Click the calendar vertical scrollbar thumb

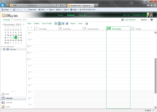[155, 76]
